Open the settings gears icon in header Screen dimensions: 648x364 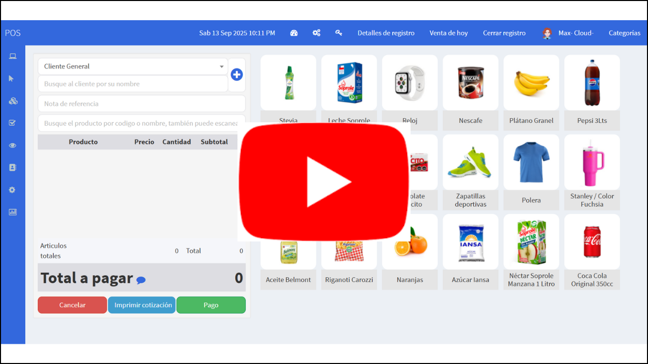click(316, 33)
